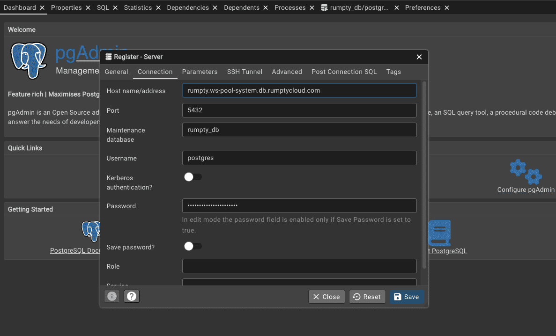Click the blue book icon above PostgreSQL link
The height and width of the screenshot is (336, 556).
tap(439, 233)
